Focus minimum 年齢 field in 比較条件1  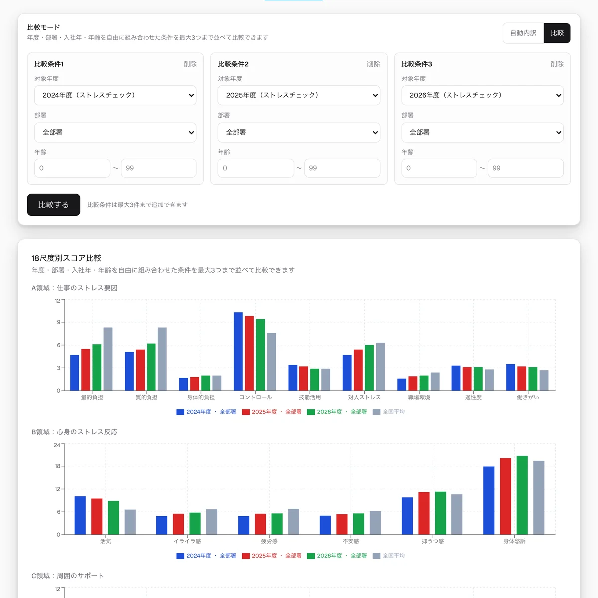coord(72,168)
